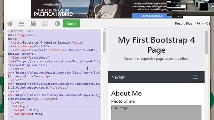Click the gray Fake Image placeholder
Screen dimensions: 214x120
click(x=156, y=113)
